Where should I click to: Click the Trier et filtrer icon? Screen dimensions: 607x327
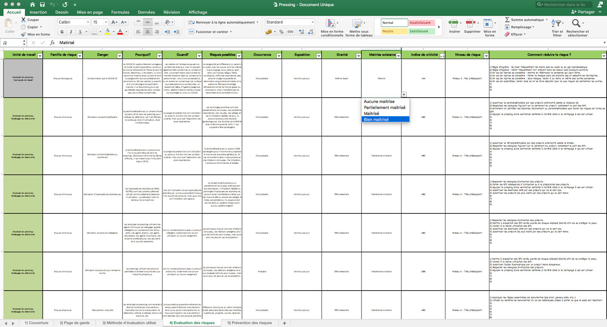click(x=557, y=28)
